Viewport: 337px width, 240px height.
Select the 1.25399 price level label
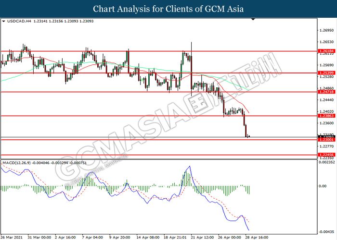point(326,73)
